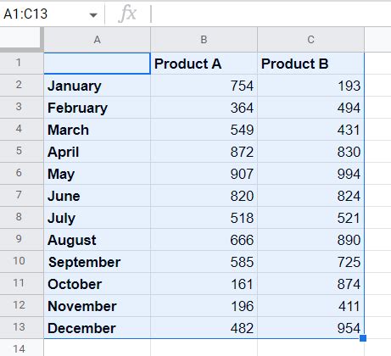Click the cell with value 364
The height and width of the screenshot is (356, 391).
204,108
